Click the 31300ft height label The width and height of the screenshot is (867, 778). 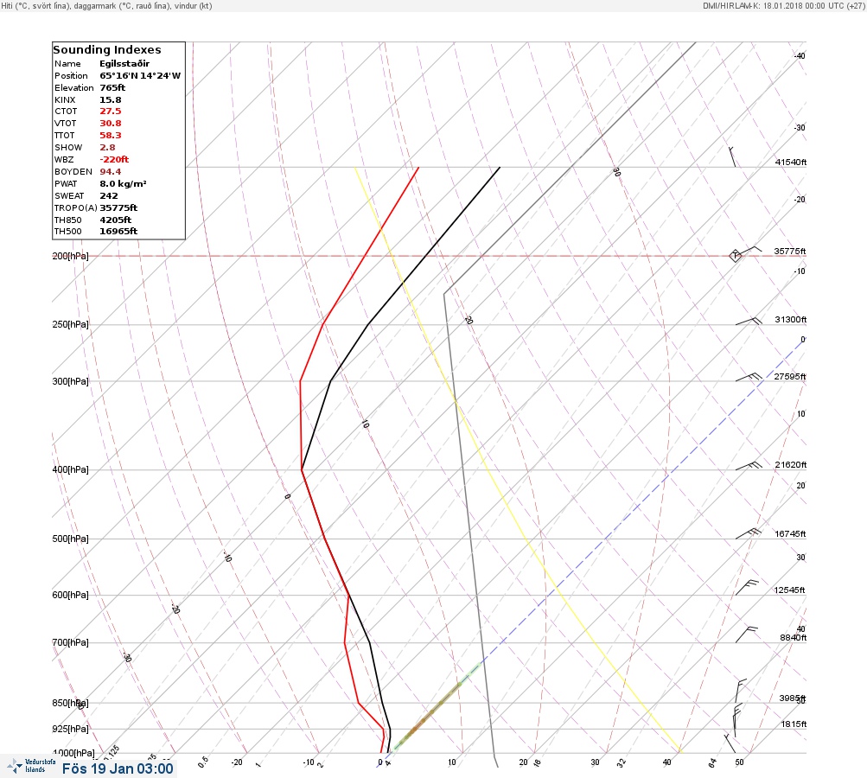791,320
